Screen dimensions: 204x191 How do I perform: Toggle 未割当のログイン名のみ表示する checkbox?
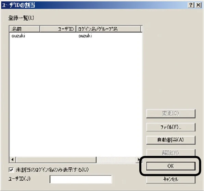[11, 170]
